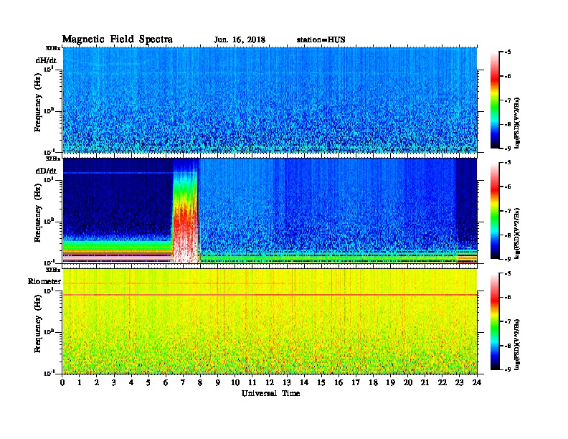Screen dimensions: 568x439
Task: Click hour tick label "16" on time axis
Action: (339, 382)
